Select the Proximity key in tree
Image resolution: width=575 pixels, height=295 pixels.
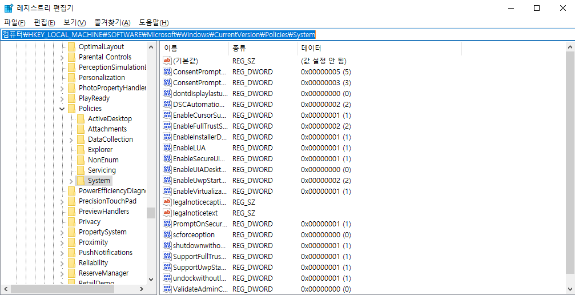click(x=93, y=242)
